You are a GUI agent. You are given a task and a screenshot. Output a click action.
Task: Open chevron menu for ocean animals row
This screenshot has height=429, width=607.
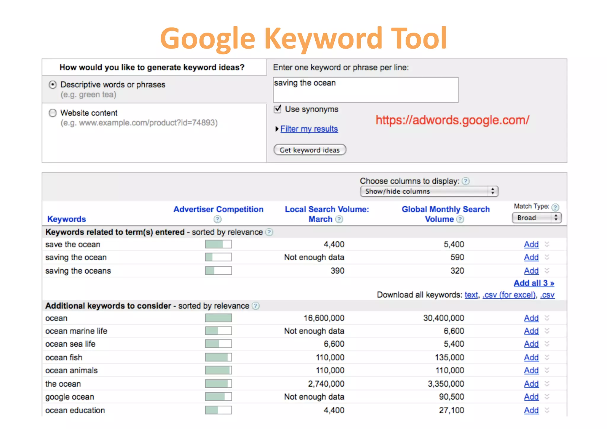coord(547,370)
